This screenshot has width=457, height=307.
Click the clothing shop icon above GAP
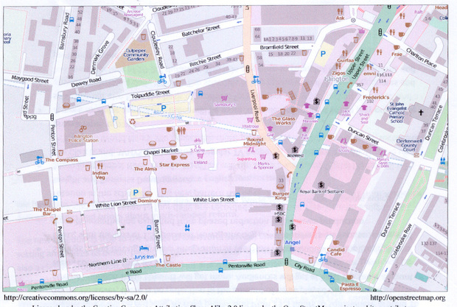tap(270, 129)
